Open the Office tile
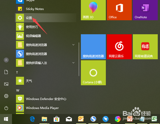This screenshot has height=124, width=160. (119, 10)
